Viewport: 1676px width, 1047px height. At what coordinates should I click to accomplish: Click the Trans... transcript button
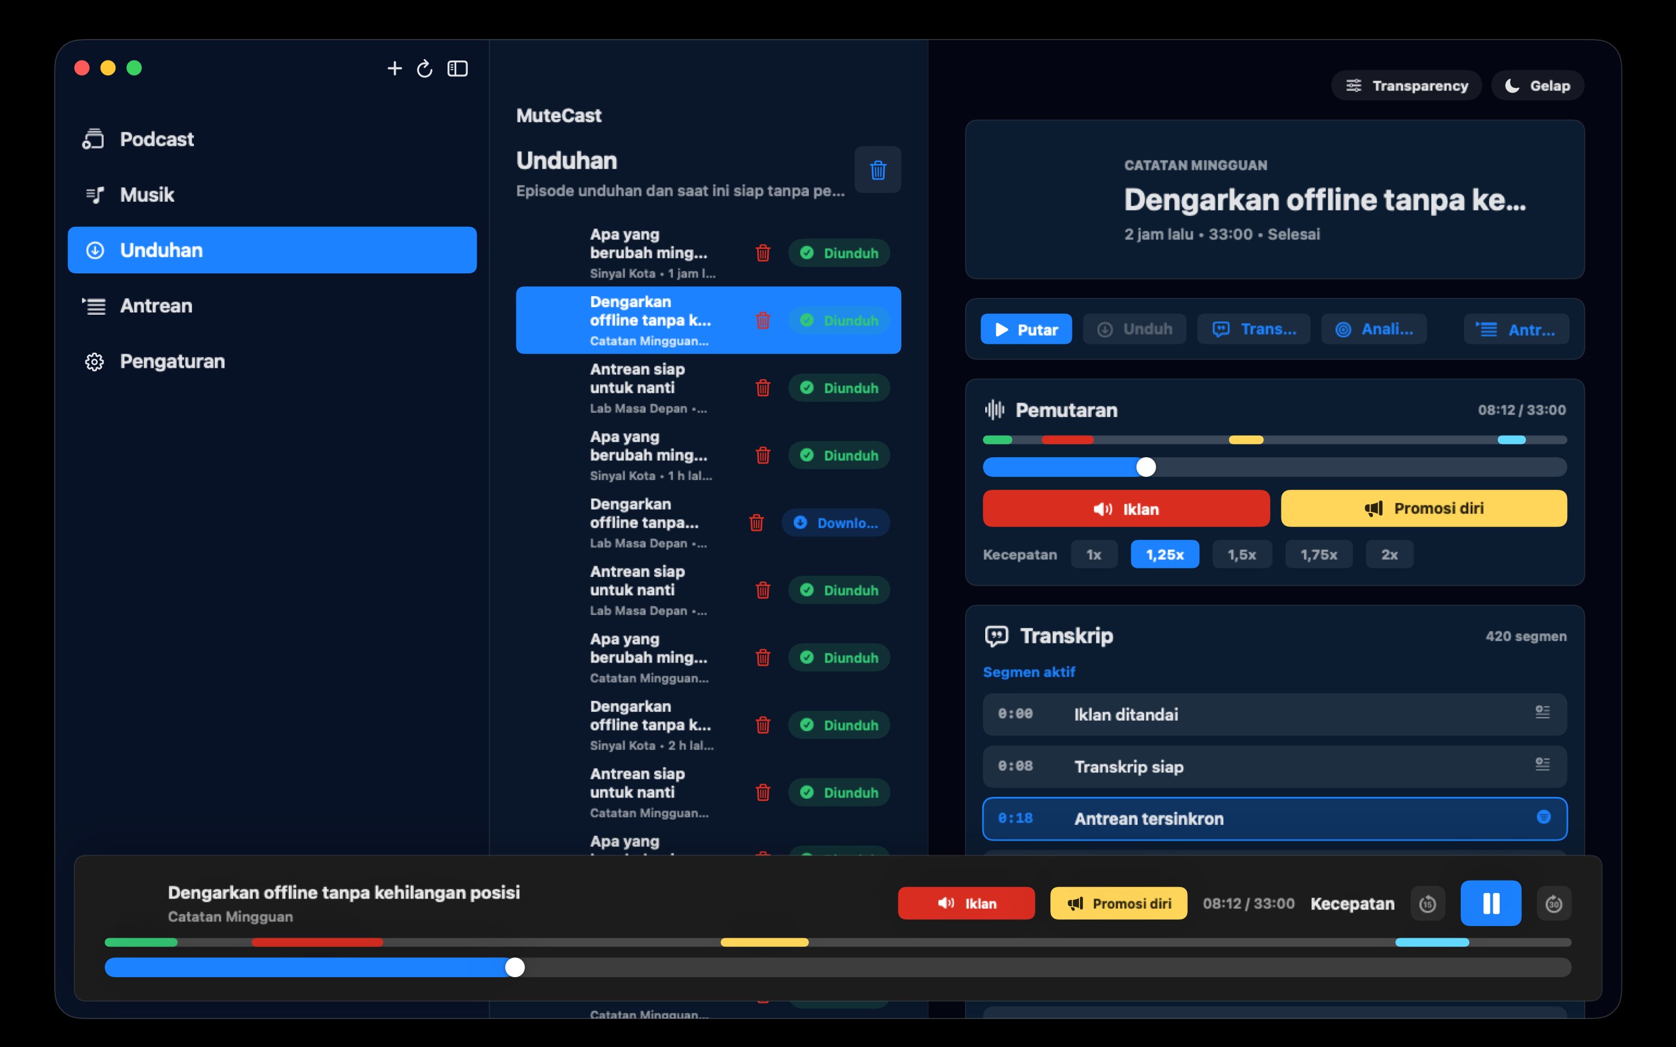coord(1254,329)
